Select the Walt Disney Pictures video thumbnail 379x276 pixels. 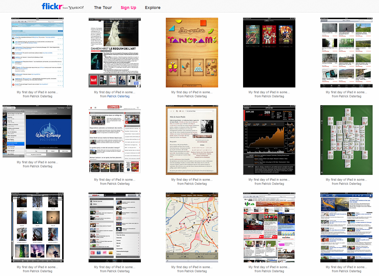[37, 131]
